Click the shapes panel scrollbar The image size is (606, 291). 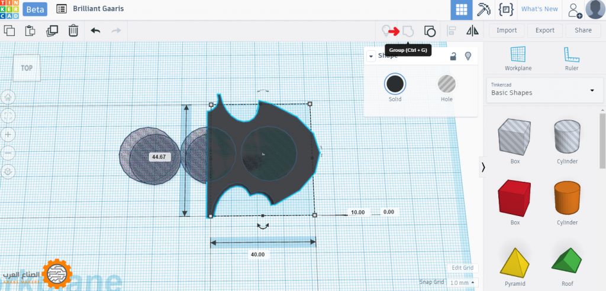[602, 140]
